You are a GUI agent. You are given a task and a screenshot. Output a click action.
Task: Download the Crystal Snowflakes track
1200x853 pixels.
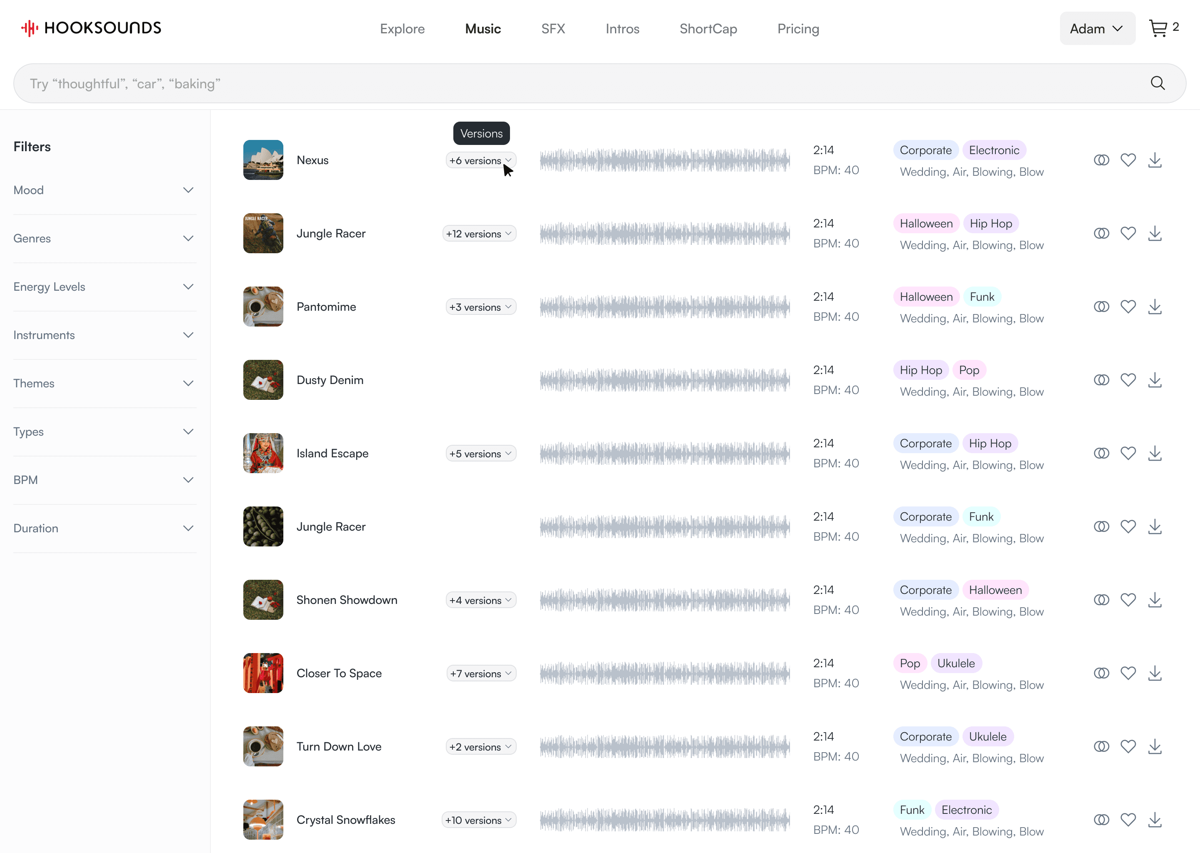tap(1154, 820)
